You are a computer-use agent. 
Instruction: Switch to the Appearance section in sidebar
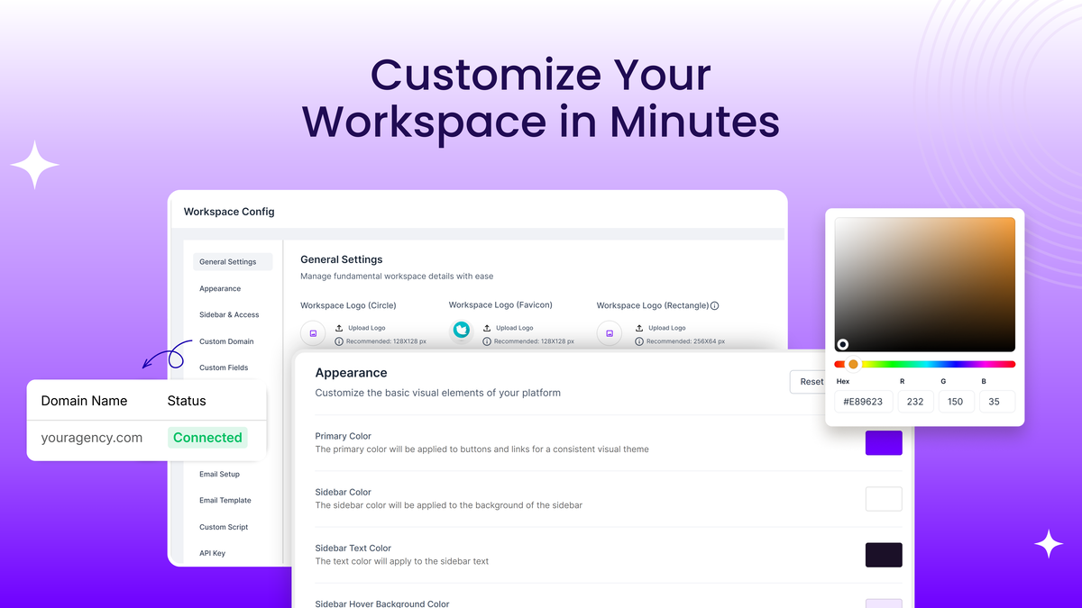[x=220, y=288]
